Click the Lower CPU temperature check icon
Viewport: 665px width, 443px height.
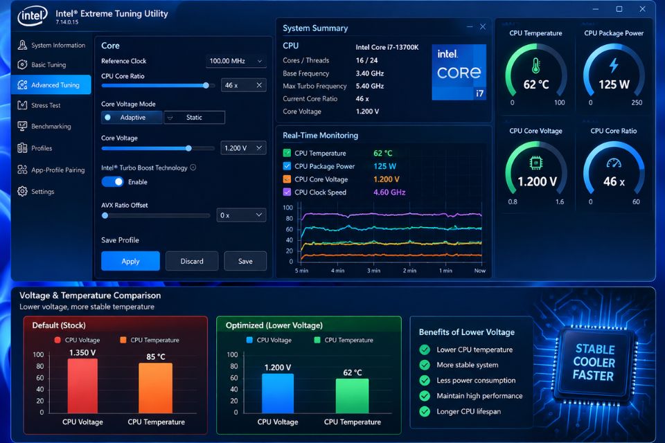[x=425, y=350]
